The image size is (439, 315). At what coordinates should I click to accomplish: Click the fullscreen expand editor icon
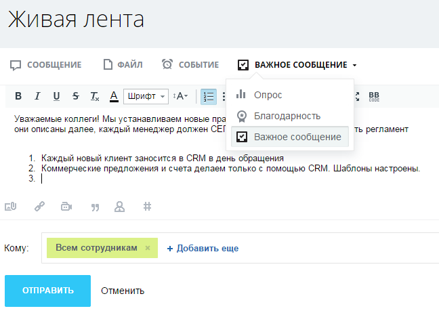click(x=357, y=97)
